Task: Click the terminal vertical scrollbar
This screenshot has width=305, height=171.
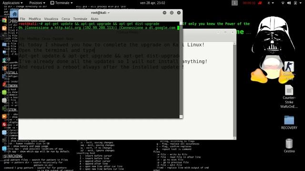Action: click(x=181, y=70)
